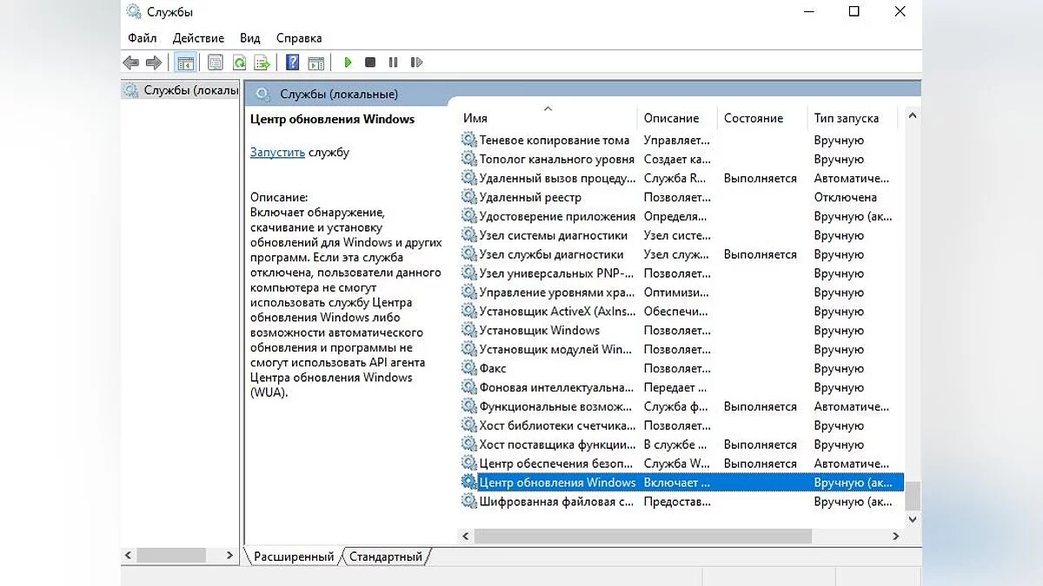Switch to the Стандартный tab
Image resolution: width=1043 pixels, height=586 pixels.
385,556
